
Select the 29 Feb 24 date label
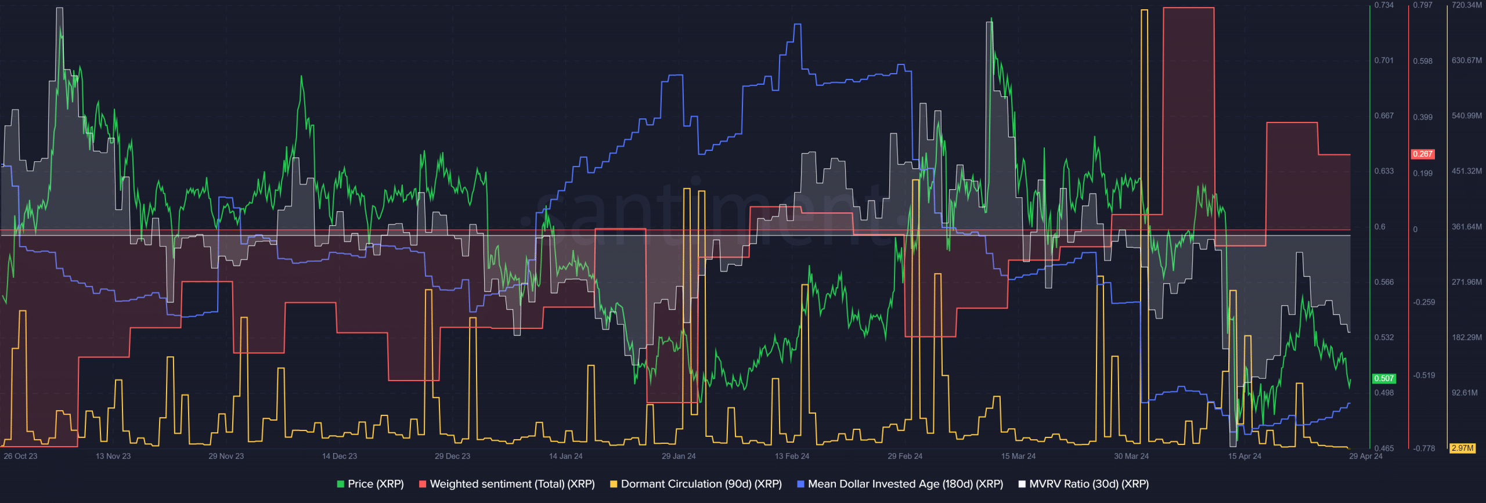coord(905,456)
